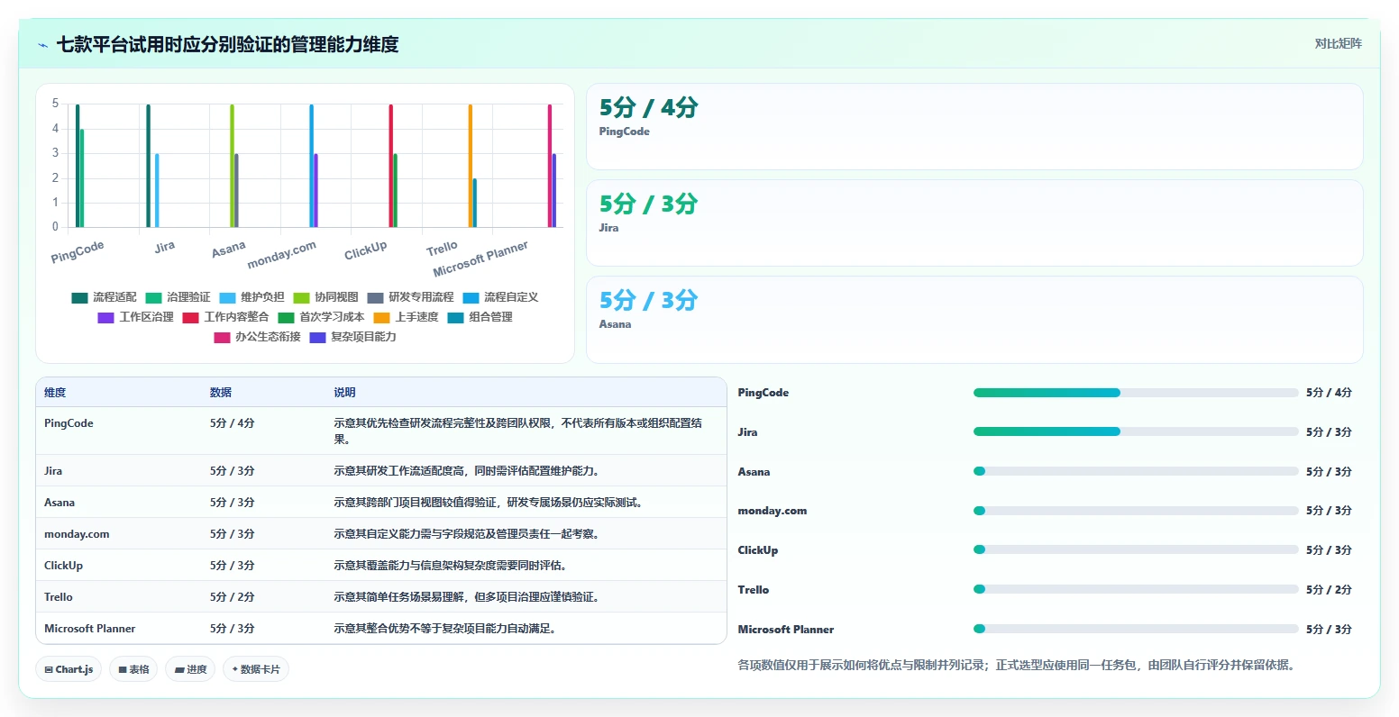Click the 维度 column header
The height and width of the screenshot is (717, 1399).
pos(55,393)
